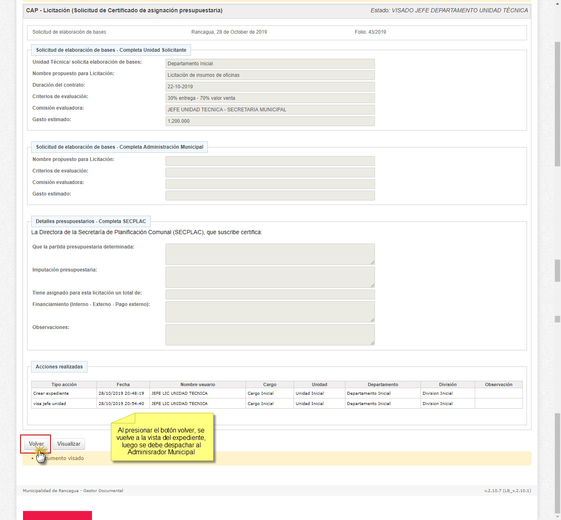Click 'Completa Unidad Solicitante' section legend

point(111,50)
